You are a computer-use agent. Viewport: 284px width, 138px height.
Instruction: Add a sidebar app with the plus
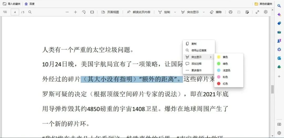279,76
